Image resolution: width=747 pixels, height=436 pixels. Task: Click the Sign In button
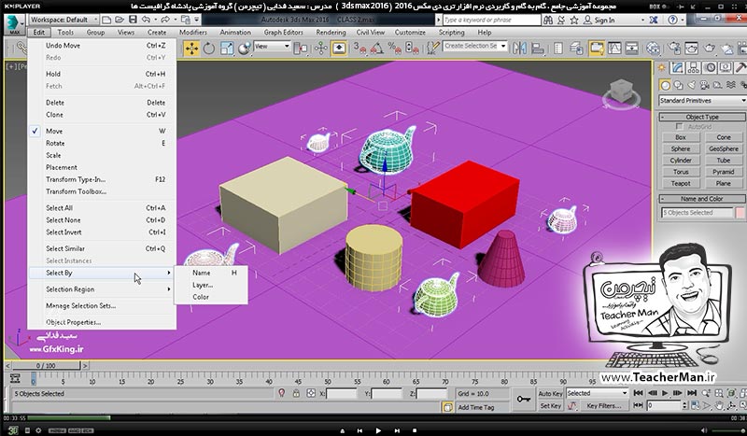coord(599,20)
